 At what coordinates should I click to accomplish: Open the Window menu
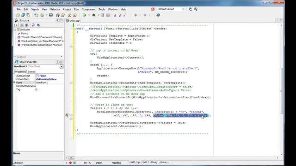(x=113, y=9)
